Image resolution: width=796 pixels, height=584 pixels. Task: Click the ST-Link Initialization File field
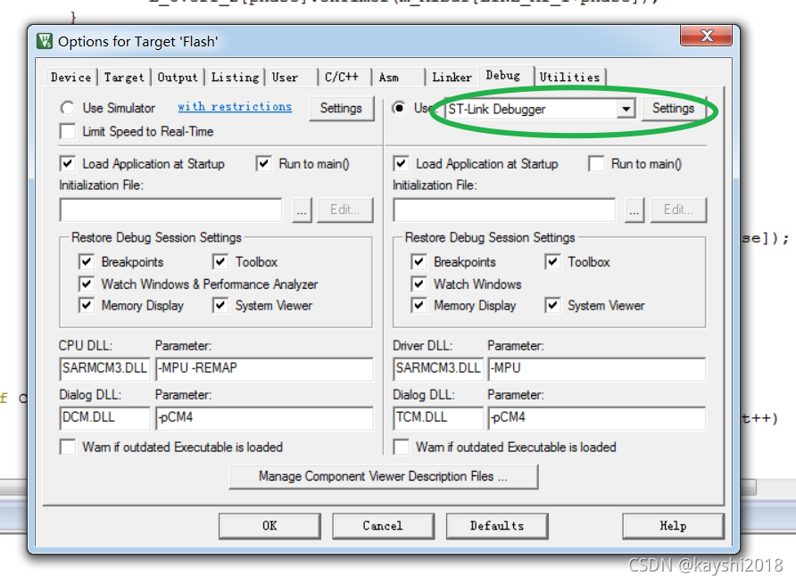tap(504, 210)
